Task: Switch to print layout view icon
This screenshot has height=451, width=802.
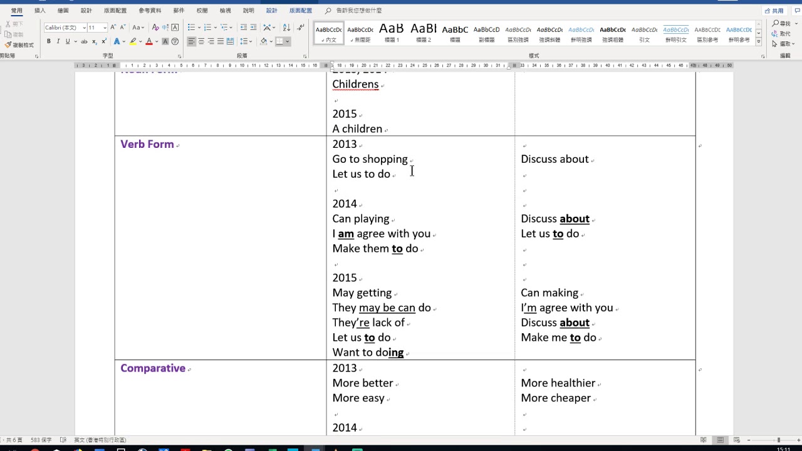Action: (721, 440)
